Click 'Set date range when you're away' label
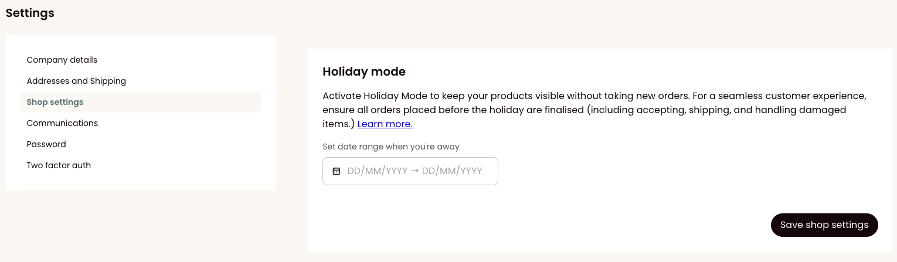The width and height of the screenshot is (897, 262). (x=391, y=147)
